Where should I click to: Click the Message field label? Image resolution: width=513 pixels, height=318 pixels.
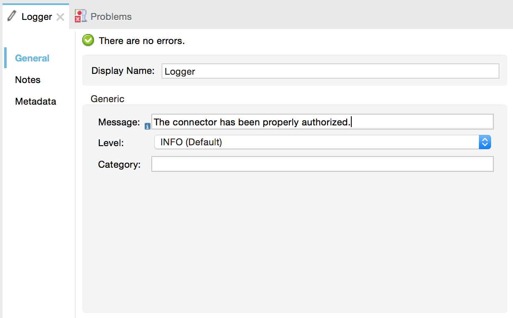(118, 122)
